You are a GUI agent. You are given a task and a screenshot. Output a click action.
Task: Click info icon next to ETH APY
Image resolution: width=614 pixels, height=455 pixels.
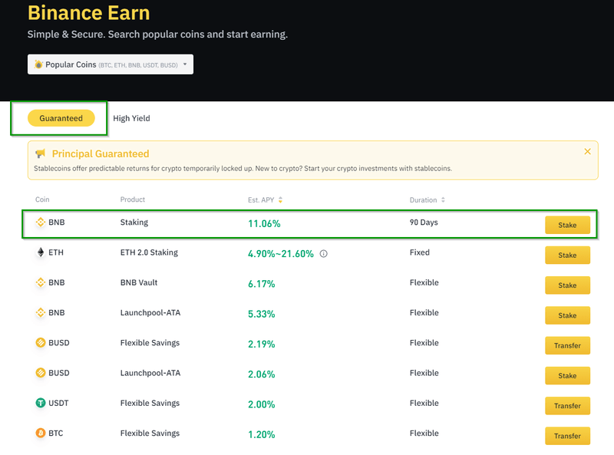point(323,254)
